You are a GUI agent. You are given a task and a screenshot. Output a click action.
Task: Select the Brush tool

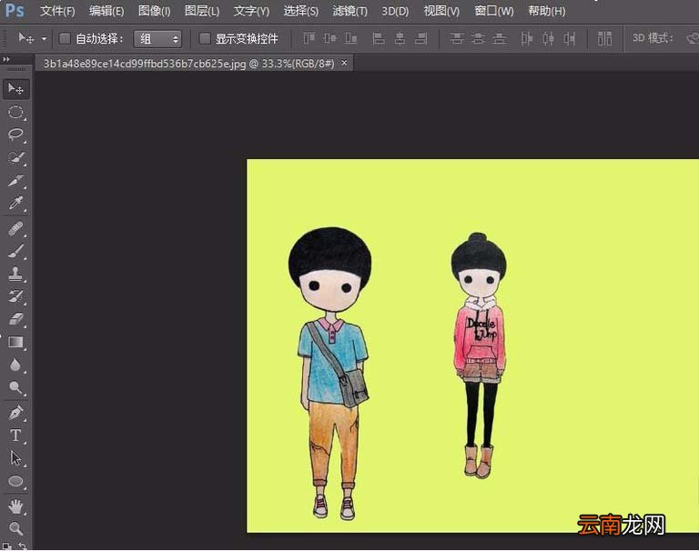(16, 251)
